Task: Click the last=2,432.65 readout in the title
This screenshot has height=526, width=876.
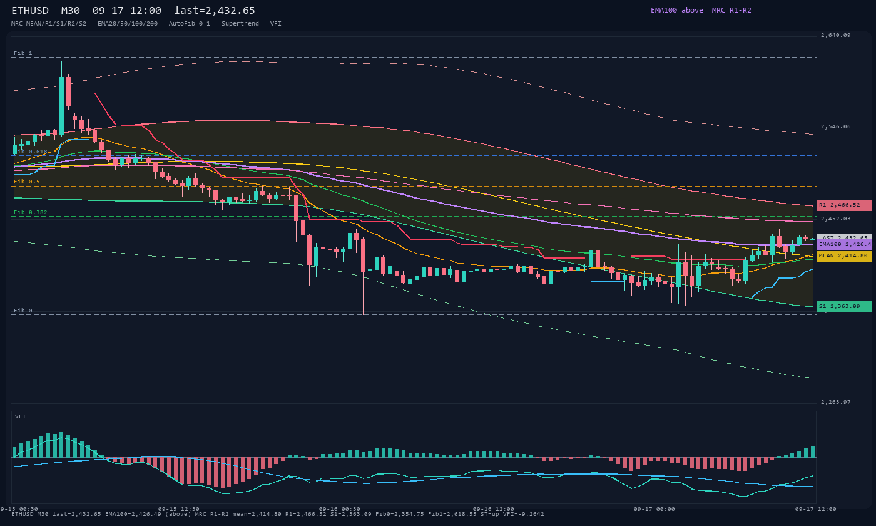Action: [215, 11]
